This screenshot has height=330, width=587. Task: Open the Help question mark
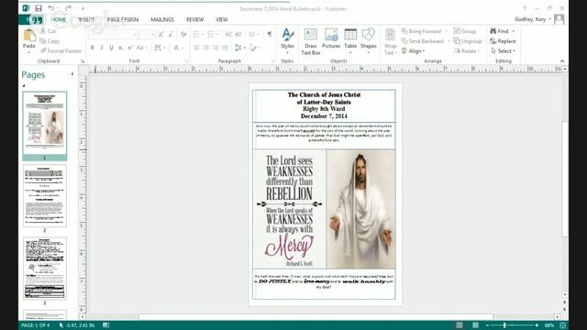coord(524,8)
